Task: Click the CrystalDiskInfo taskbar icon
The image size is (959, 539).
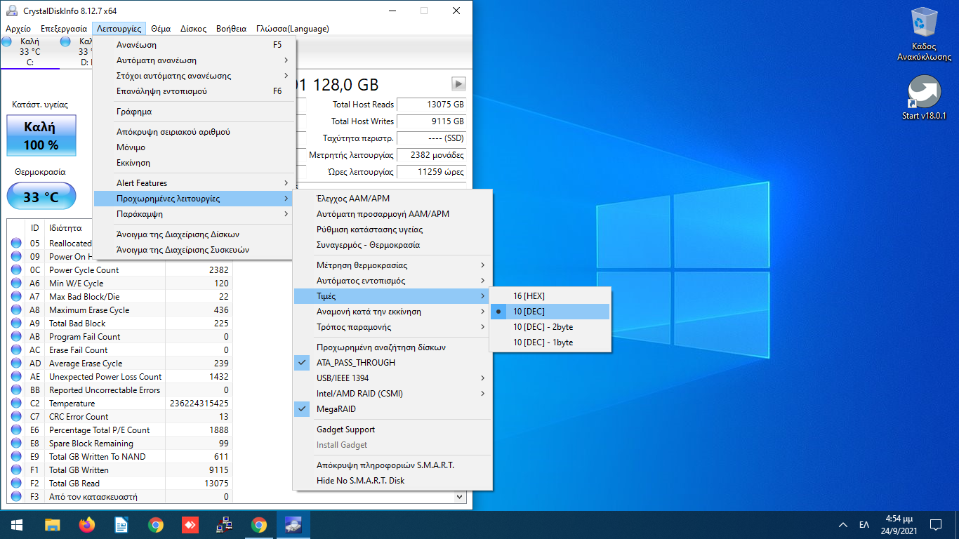Action: [x=293, y=525]
